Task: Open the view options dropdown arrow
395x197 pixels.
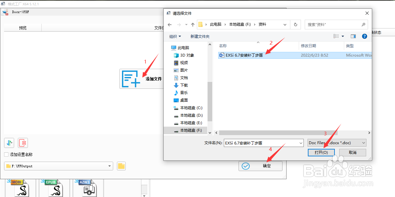Action: click(343, 36)
